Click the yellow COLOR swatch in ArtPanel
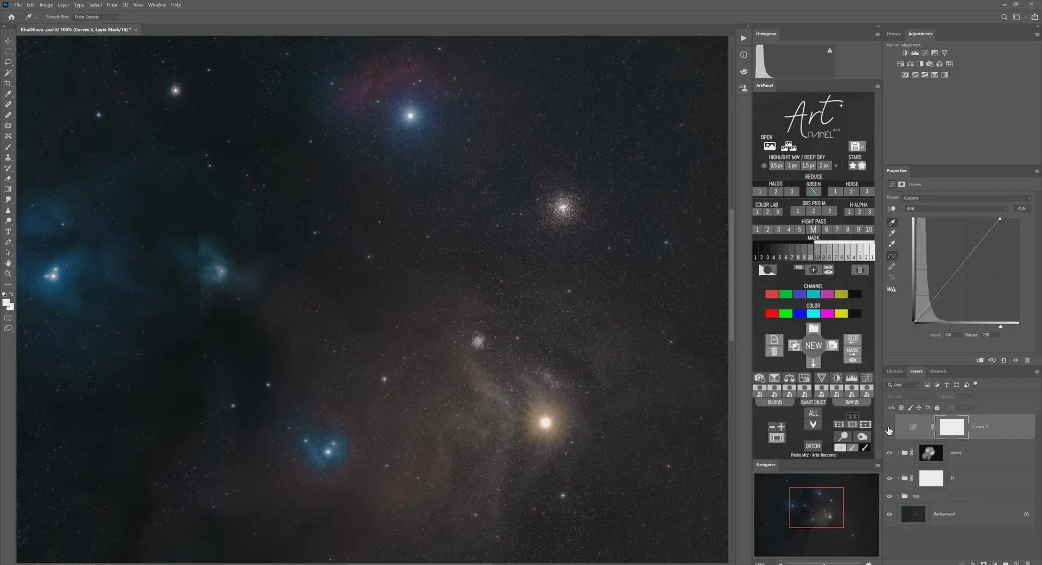The width and height of the screenshot is (1042, 565). (841, 314)
